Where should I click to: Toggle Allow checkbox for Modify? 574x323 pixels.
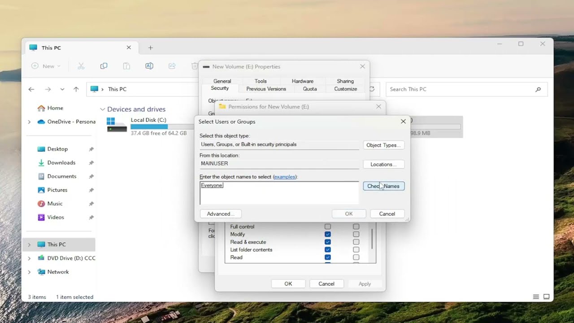[327, 234]
